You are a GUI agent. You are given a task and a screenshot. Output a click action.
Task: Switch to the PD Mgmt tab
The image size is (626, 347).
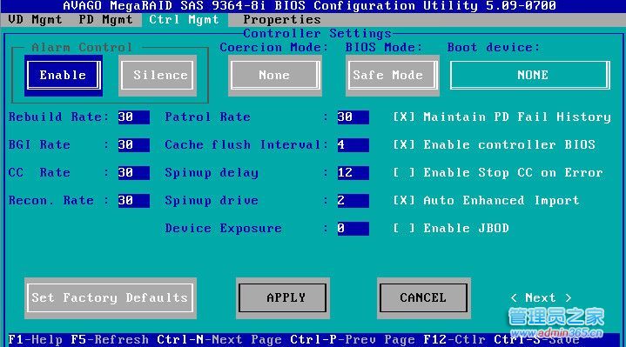pos(105,19)
